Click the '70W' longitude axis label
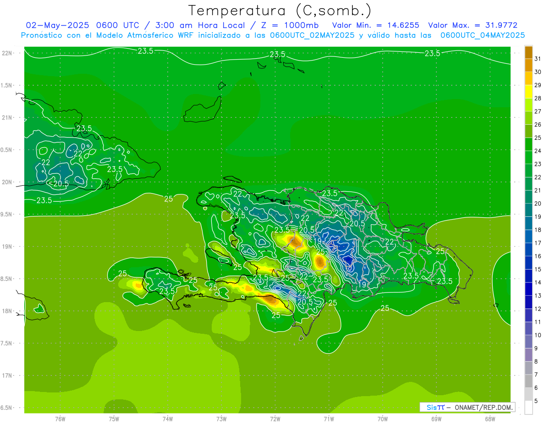Image resolution: width=550 pixels, height=425 pixels. (x=383, y=419)
